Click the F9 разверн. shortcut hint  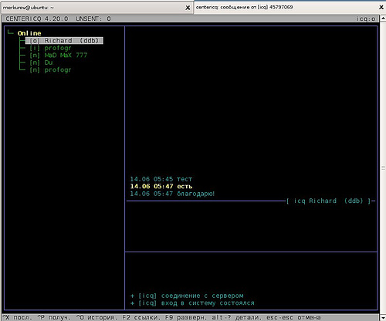(x=185, y=317)
